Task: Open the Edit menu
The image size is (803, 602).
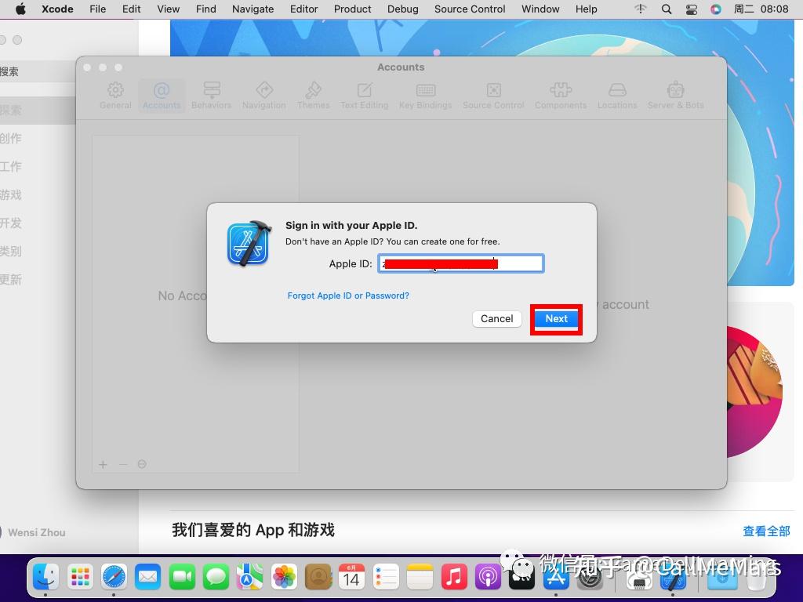Action: [131, 9]
